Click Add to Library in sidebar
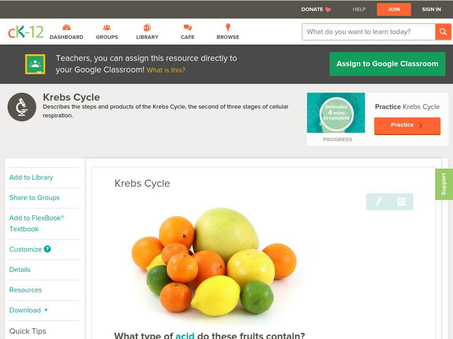Image resolution: width=453 pixels, height=339 pixels. 31,177
